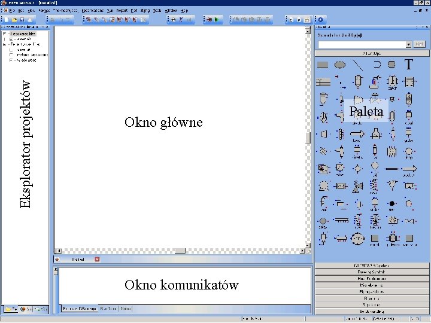Close the Untitled document tab via red X
Image resolution: width=431 pixels, height=323 pixels.
coord(97,259)
